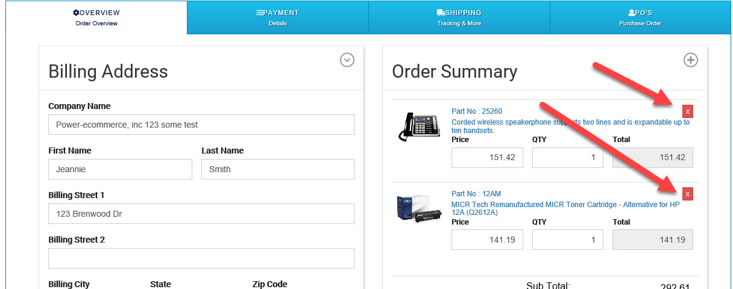The image size is (733, 289).
Task: Open the Part No : 12AM link
Action: [476, 194]
